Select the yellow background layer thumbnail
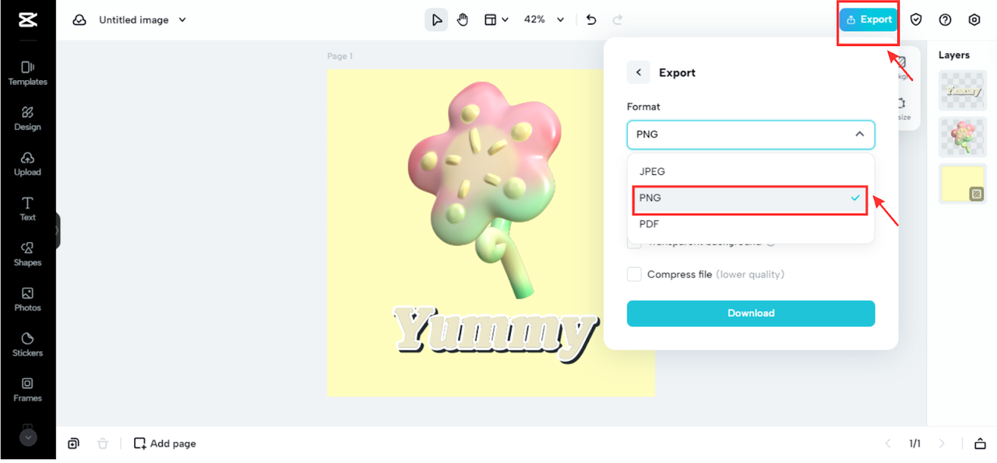Screen dimensions: 997x463 tap(963, 183)
